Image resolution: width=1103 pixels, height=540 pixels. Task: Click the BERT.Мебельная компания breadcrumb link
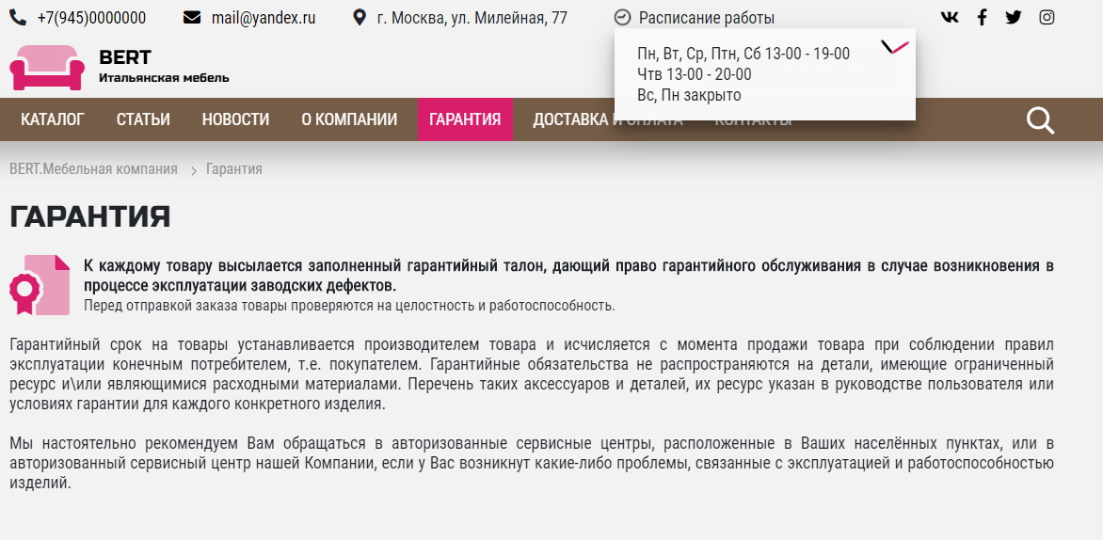(x=93, y=169)
